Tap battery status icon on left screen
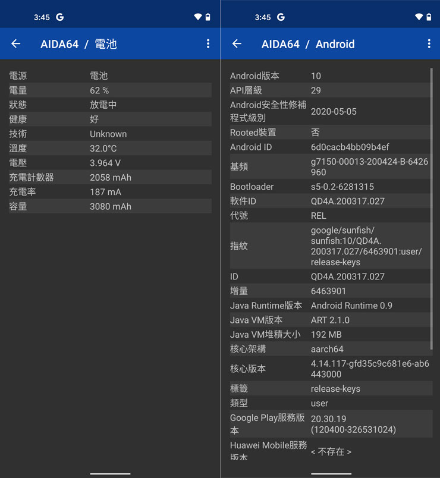The height and width of the screenshot is (478, 440). click(x=208, y=17)
